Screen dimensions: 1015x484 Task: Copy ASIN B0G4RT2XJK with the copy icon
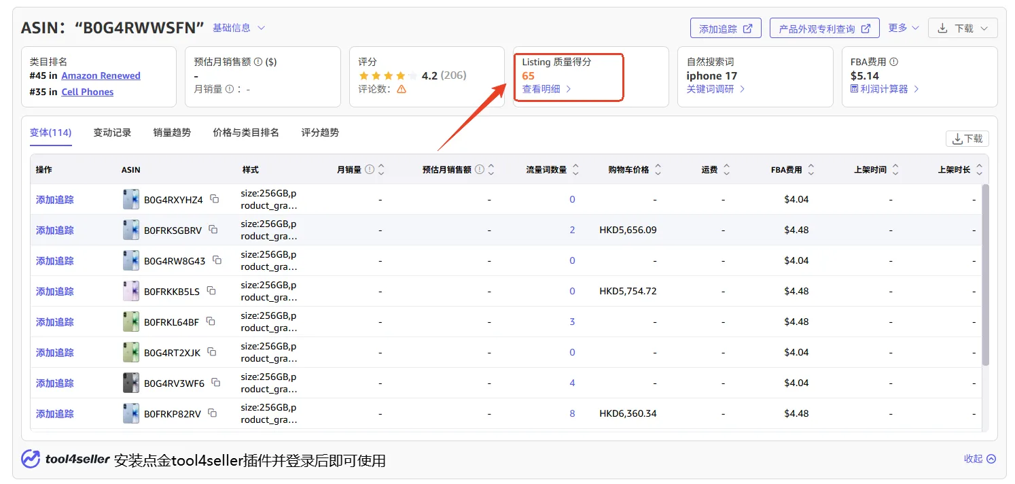point(212,351)
